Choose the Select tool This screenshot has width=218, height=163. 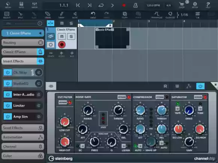7,15
